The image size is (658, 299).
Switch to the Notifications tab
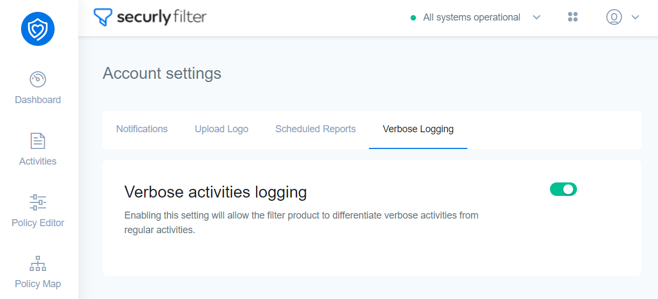click(x=142, y=129)
